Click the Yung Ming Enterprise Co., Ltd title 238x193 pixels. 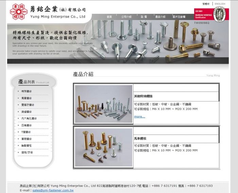click(58, 17)
